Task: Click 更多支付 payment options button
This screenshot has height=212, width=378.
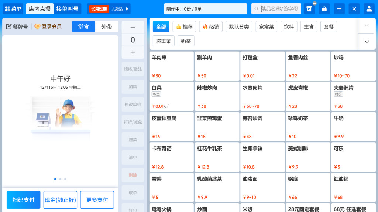Action: coord(97,200)
